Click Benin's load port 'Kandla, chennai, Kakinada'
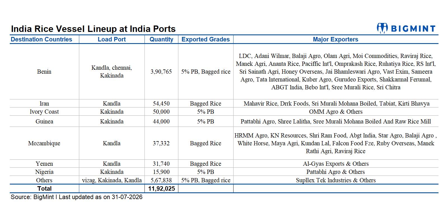This screenshot has height=224, width=448. (x=112, y=72)
